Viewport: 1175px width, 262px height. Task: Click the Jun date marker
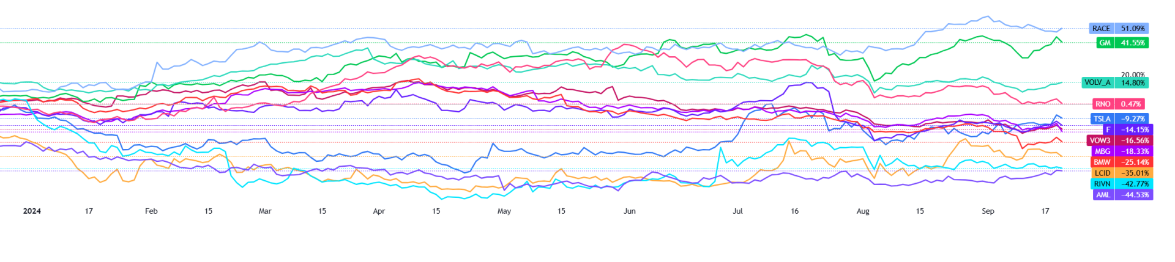(630, 211)
